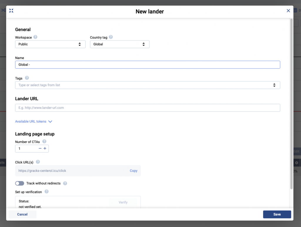Toggle the Track without redirects switch
301x227 pixels.
[x=20, y=183]
